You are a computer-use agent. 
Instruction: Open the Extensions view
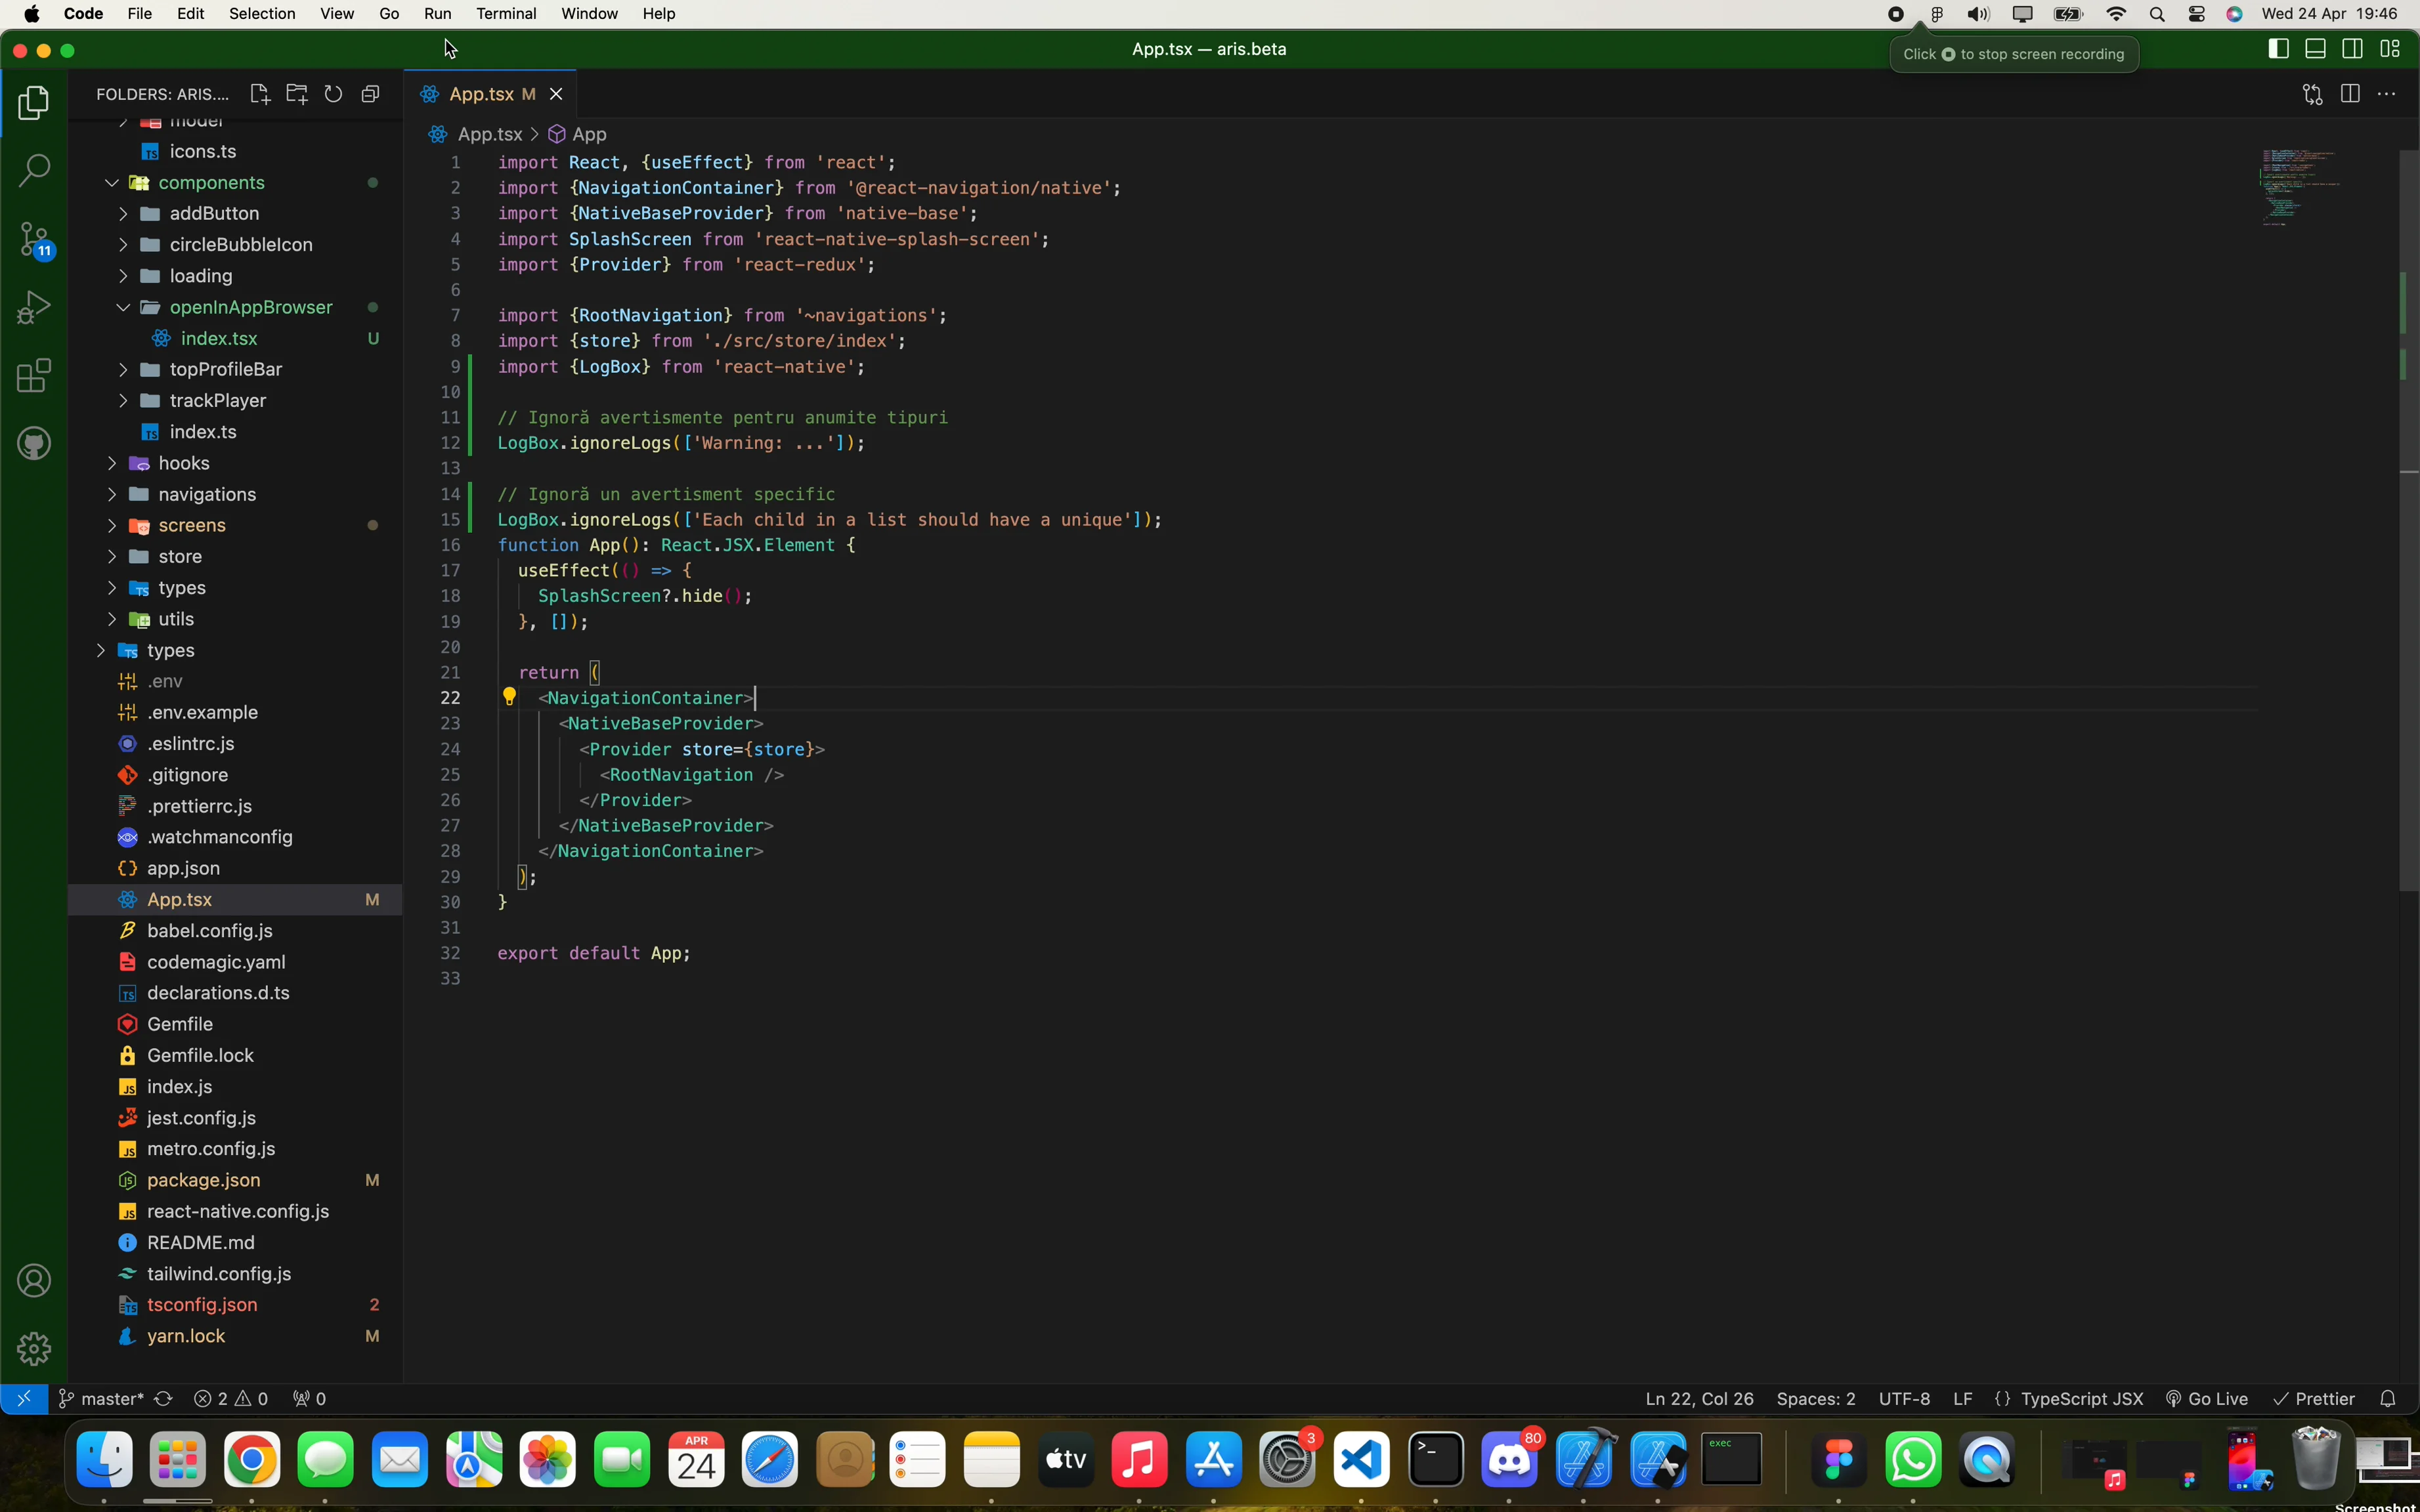click(x=34, y=376)
